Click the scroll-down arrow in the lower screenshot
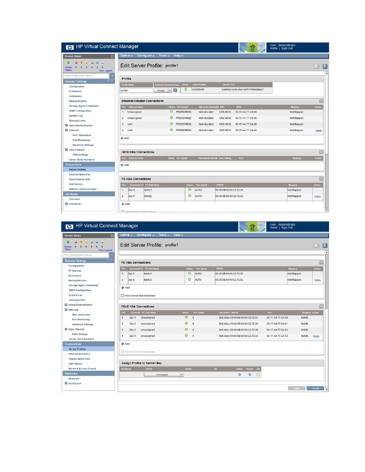Viewport: 365px width, 472px height. pos(327,390)
